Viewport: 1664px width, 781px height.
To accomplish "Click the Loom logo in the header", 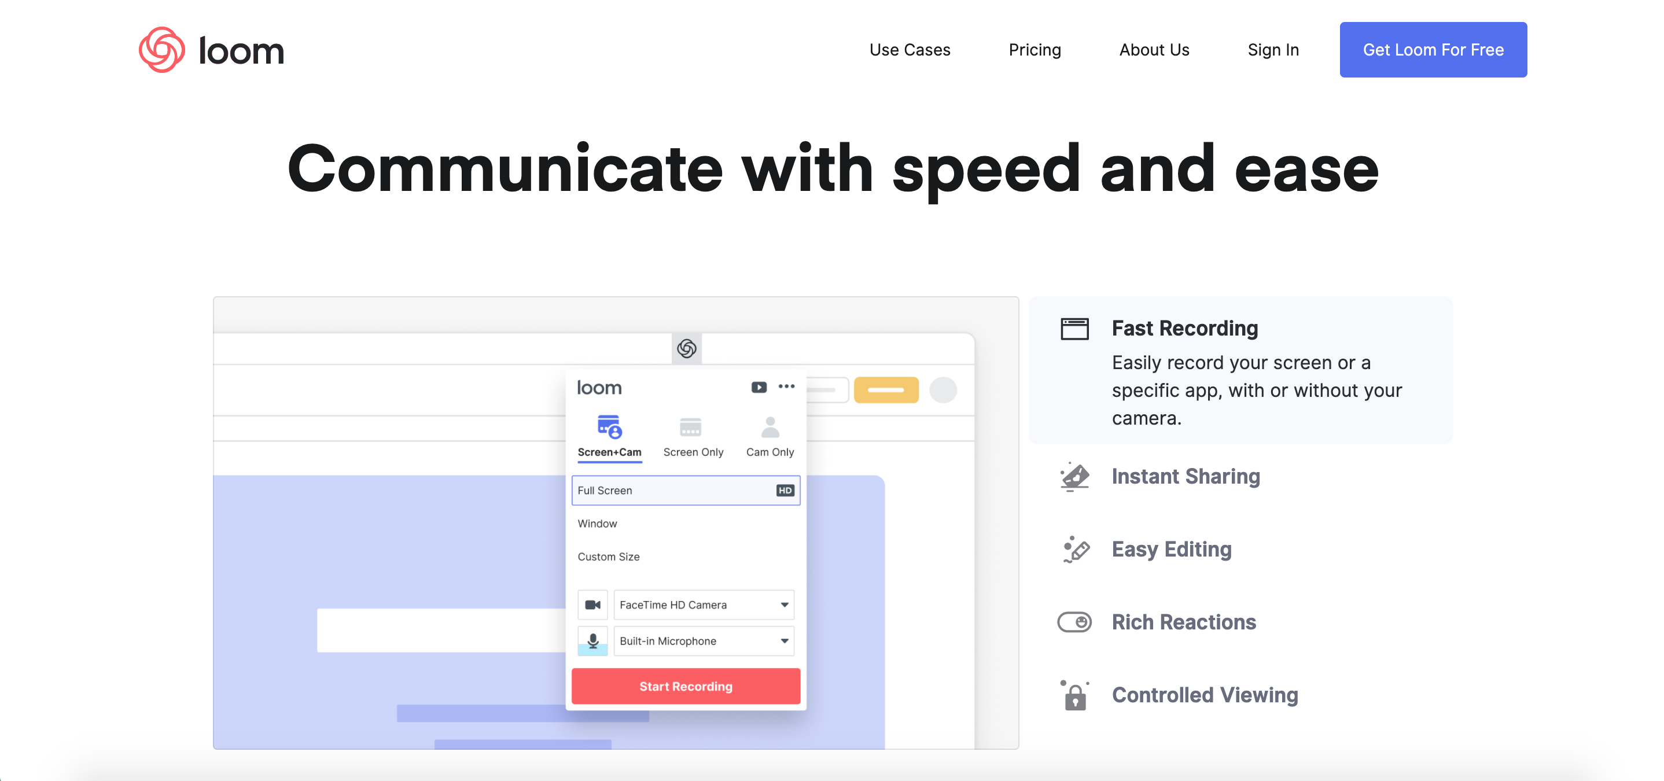I will coord(211,50).
